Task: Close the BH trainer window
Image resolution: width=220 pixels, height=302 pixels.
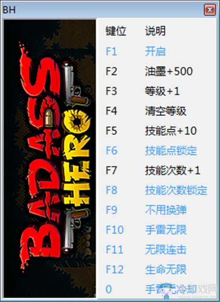Action: pyautogui.click(x=210, y=10)
